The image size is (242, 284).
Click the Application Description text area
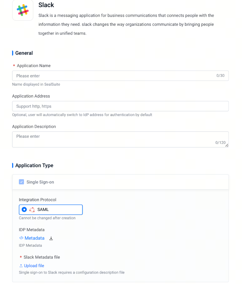pos(120,139)
